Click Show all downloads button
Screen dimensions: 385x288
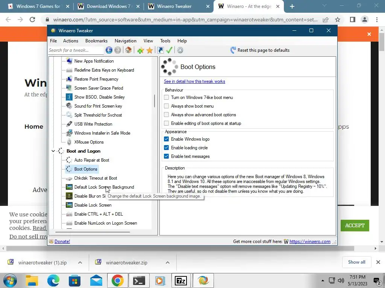[356, 262]
